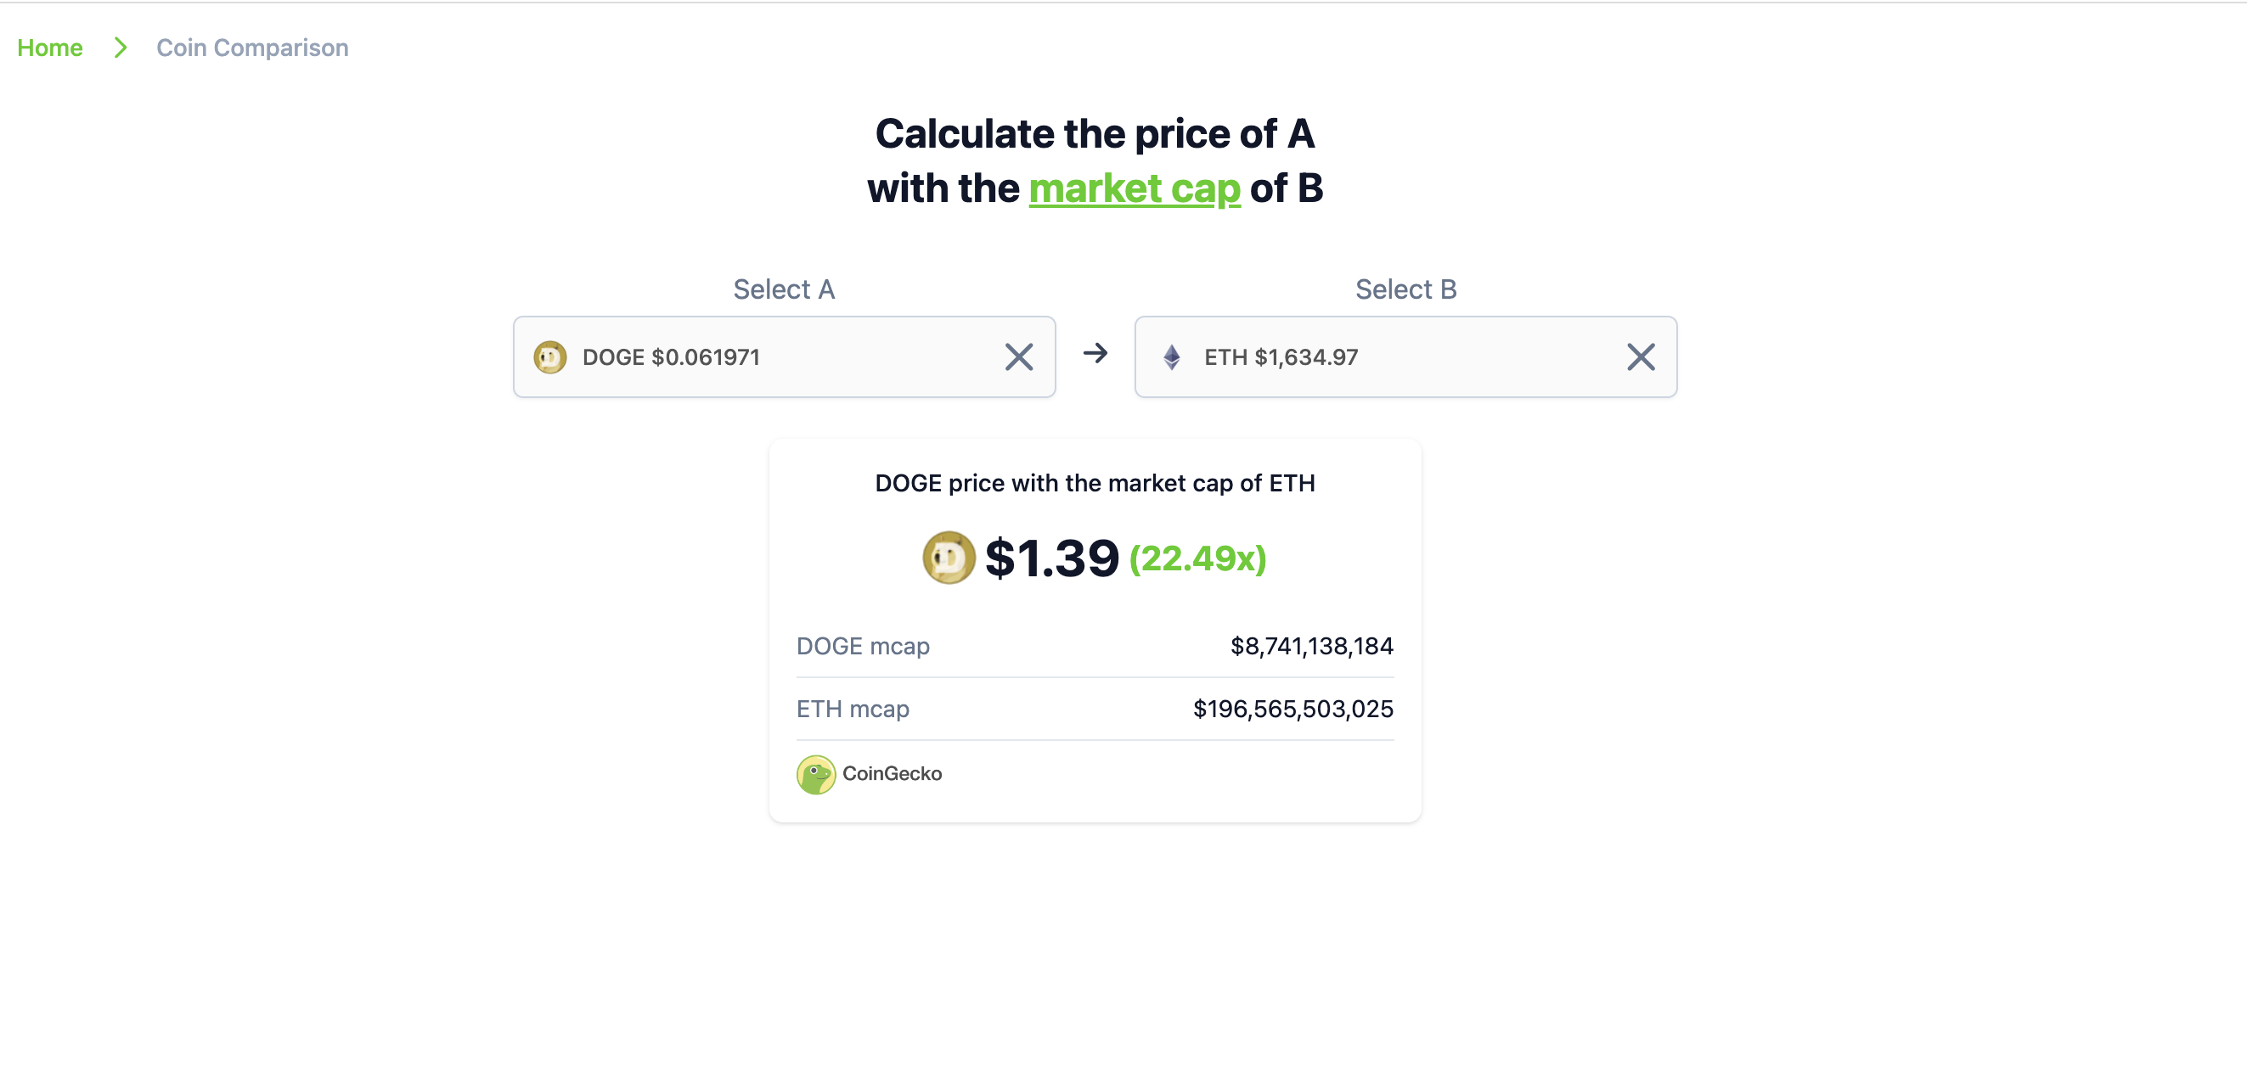Open the DOGE $0.061971 selector field
The width and height of the screenshot is (2247, 1066).
click(672, 357)
